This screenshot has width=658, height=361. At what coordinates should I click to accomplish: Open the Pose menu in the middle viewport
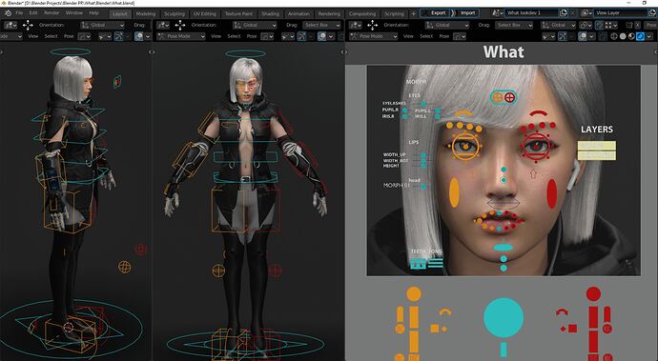point(252,36)
